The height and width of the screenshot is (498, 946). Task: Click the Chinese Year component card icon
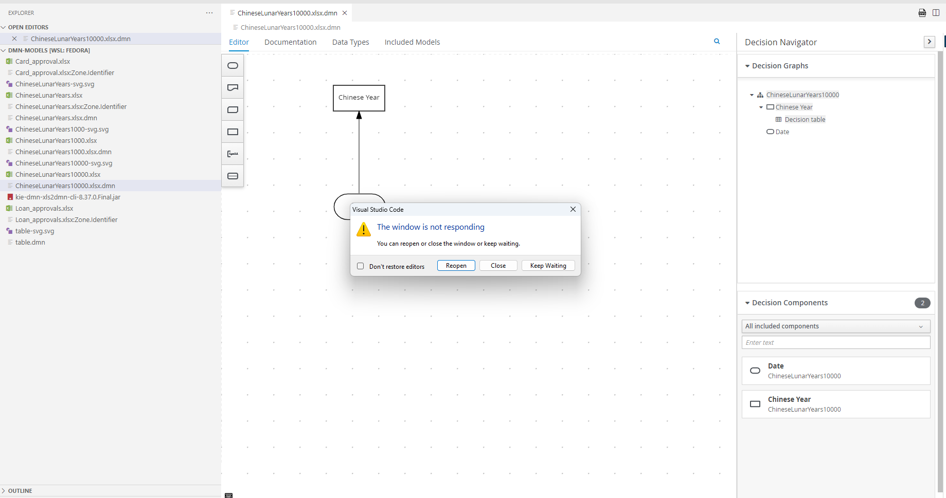(755, 404)
